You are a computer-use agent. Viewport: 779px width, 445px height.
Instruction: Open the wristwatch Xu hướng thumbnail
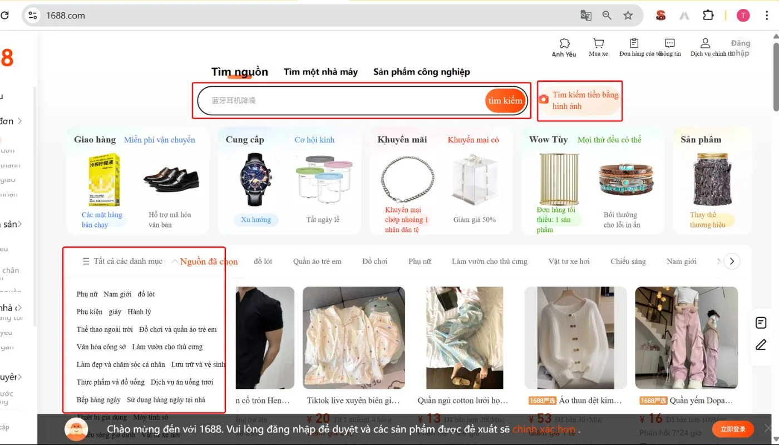point(256,179)
